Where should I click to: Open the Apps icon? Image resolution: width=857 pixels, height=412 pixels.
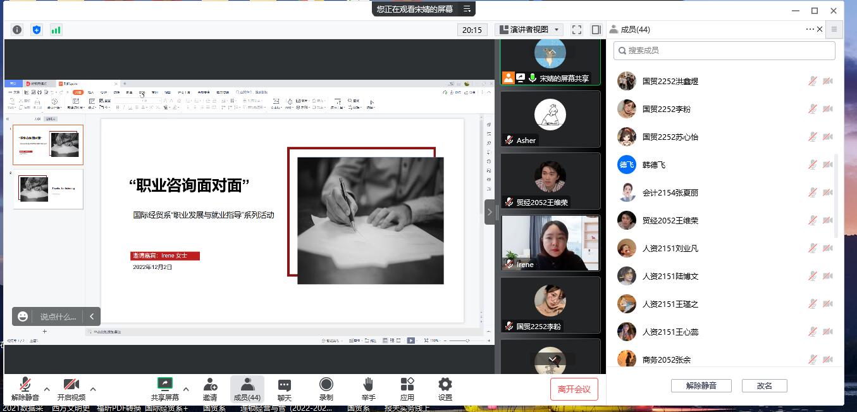[x=407, y=389]
